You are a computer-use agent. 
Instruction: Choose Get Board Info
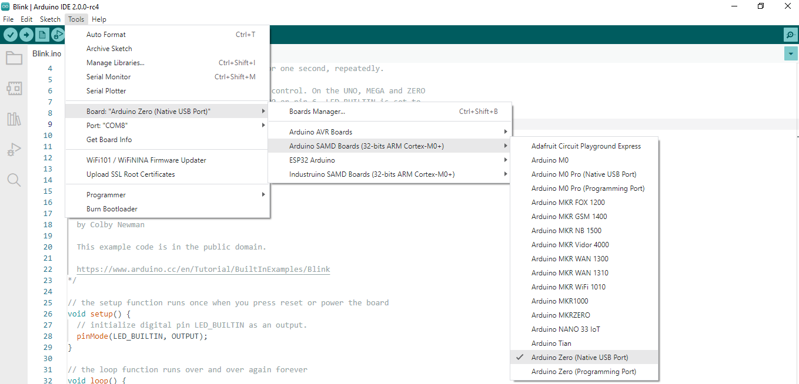pos(167,139)
